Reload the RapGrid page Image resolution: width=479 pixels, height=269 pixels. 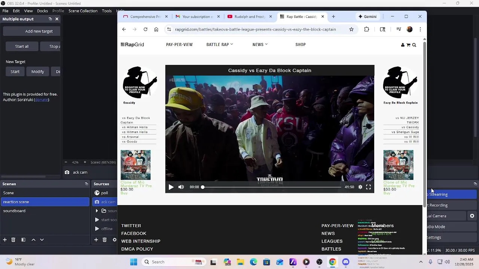pyautogui.click(x=145, y=30)
